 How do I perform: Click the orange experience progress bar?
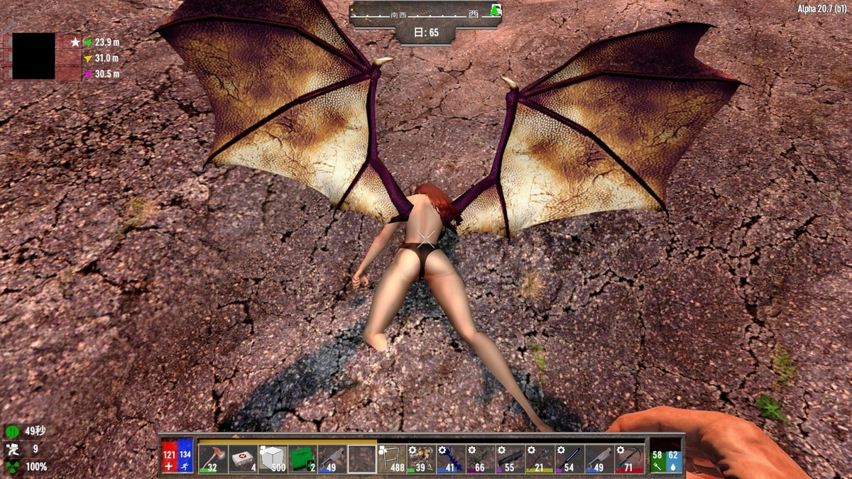pos(288,441)
